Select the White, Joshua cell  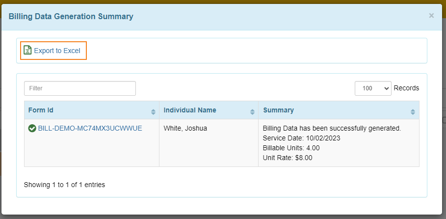(209, 143)
